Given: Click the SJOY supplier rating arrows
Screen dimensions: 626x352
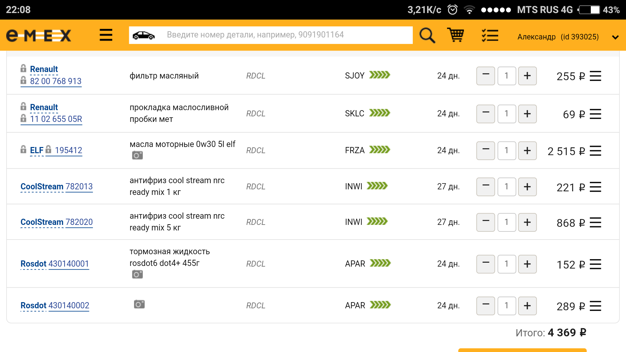Looking at the screenshot, I should click(x=380, y=75).
